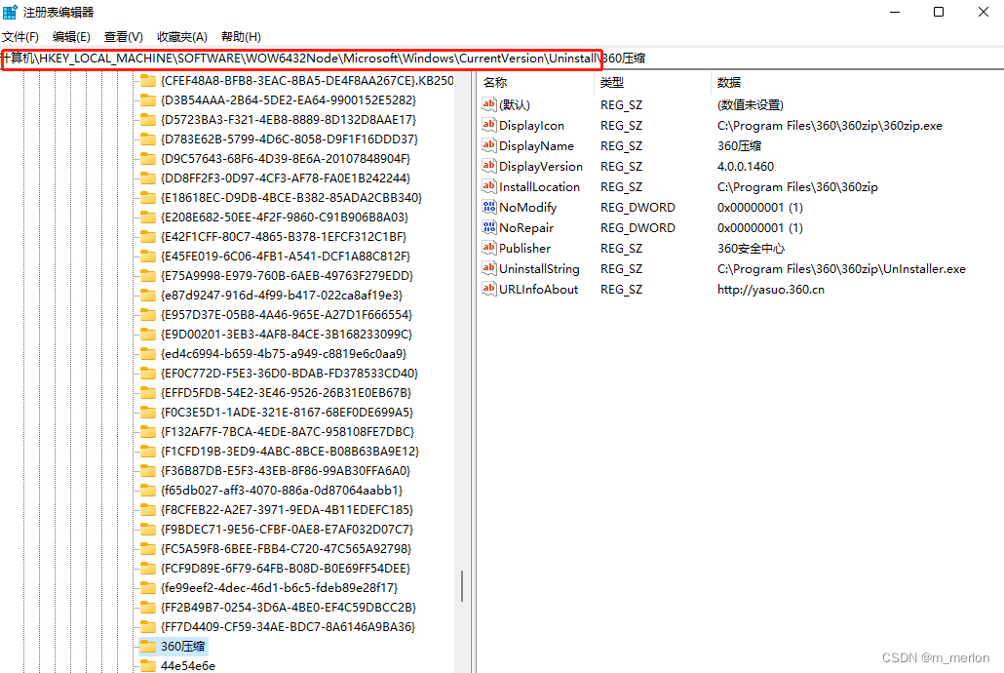Image resolution: width=1004 pixels, height=673 pixels.
Task: Click folder icon of {E42F1CFF-80C7-4865-B378-1EFCF312C1BF}
Action: [148, 236]
